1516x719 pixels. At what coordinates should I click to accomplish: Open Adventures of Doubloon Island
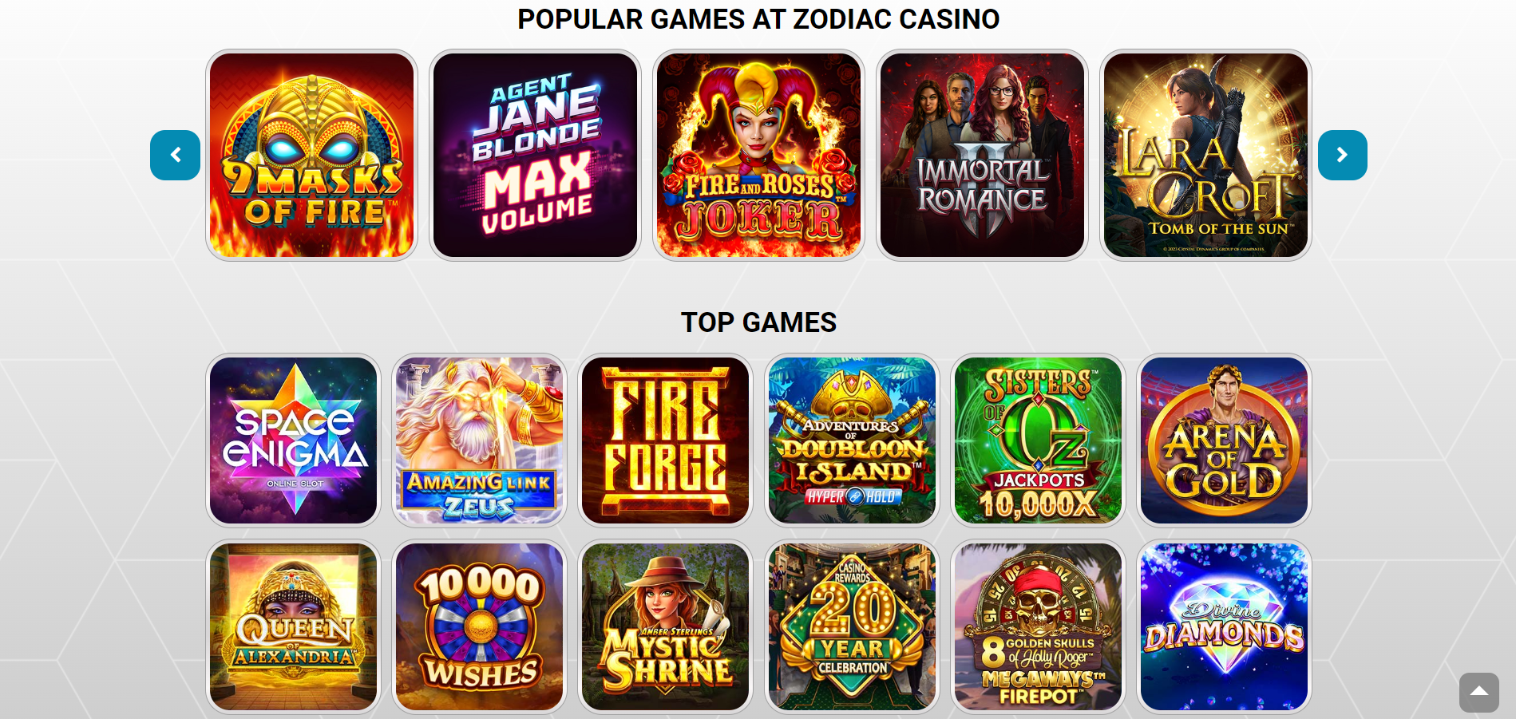(852, 440)
